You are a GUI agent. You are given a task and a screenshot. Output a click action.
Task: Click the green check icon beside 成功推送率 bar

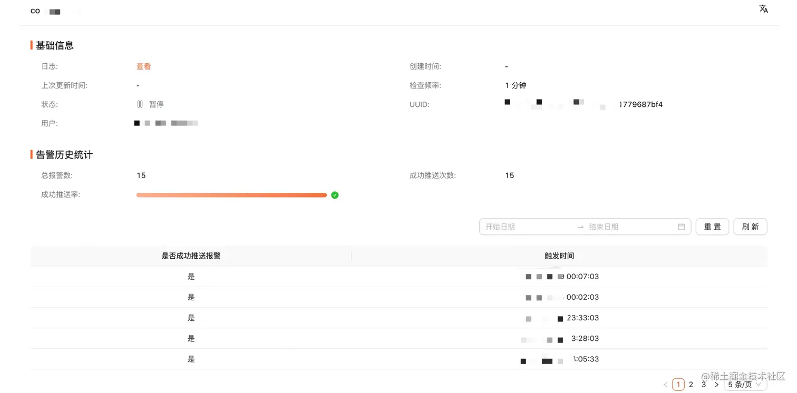[335, 195]
